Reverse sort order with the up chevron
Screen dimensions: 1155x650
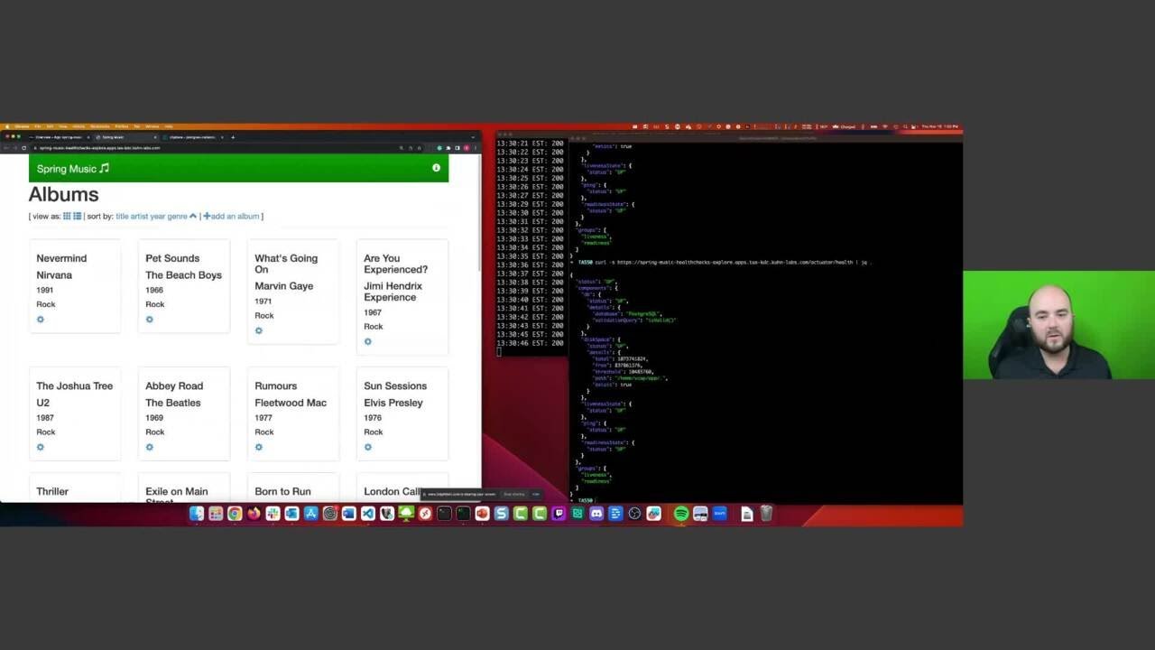coord(192,216)
